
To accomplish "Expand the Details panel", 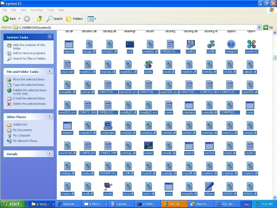I will tap(50, 154).
